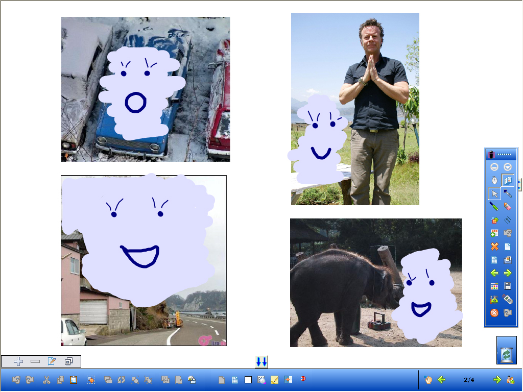This screenshot has height=392, width=523.
Task: Choose the pink eraser tool
Action: [x=507, y=206]
